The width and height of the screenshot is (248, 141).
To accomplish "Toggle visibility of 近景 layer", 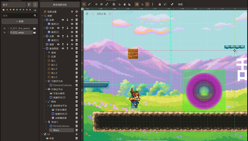I will point(58,36).
